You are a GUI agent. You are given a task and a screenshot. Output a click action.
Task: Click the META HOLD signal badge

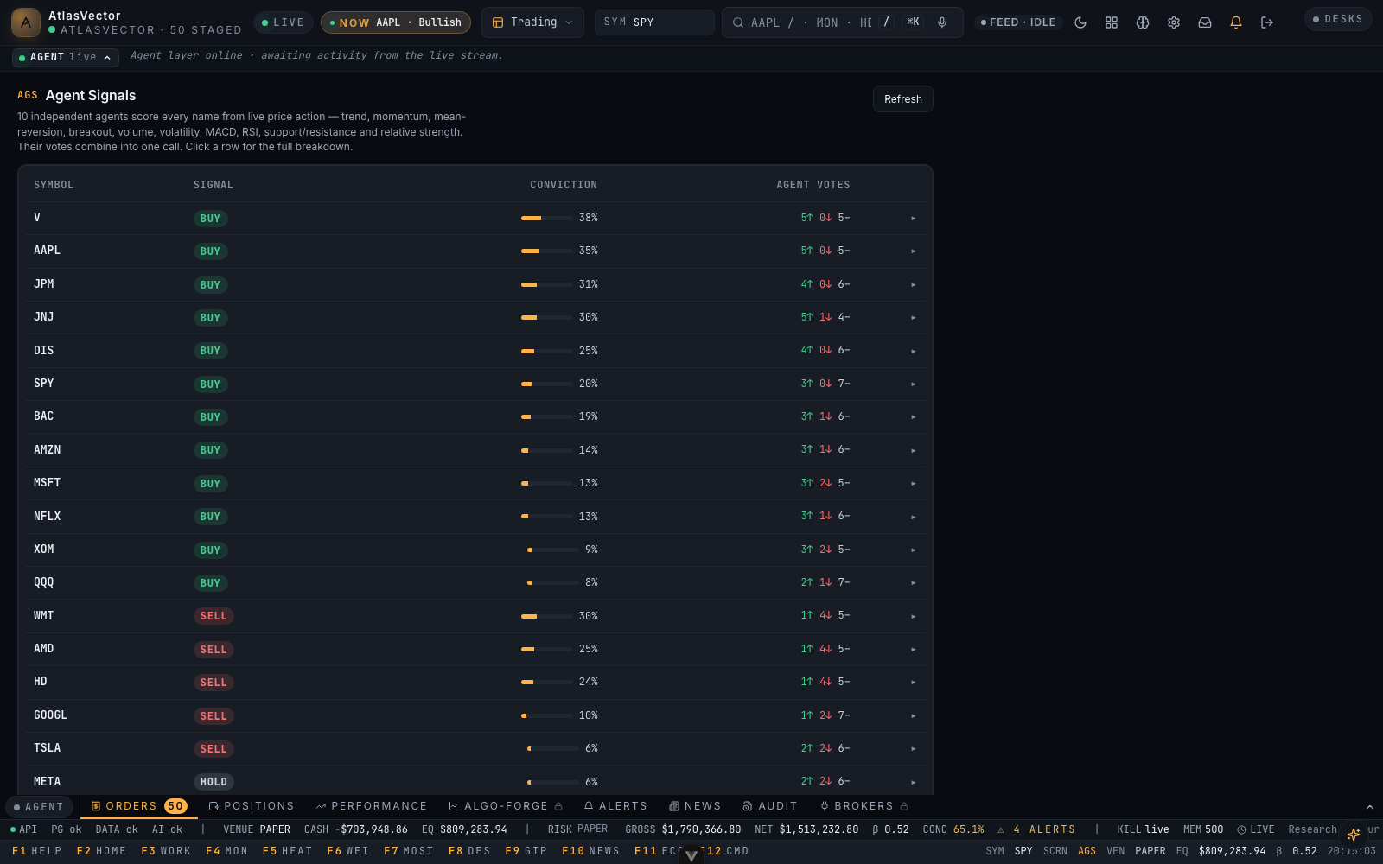(x=214, y=782)
